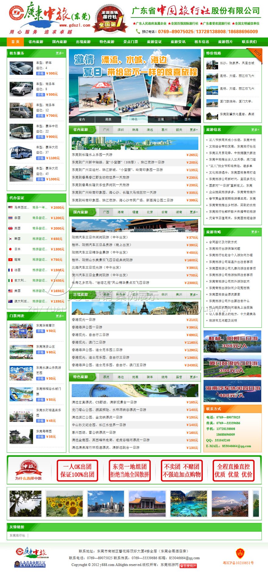Open the 东莞粤晖园 ticket thumbnail

21,436
